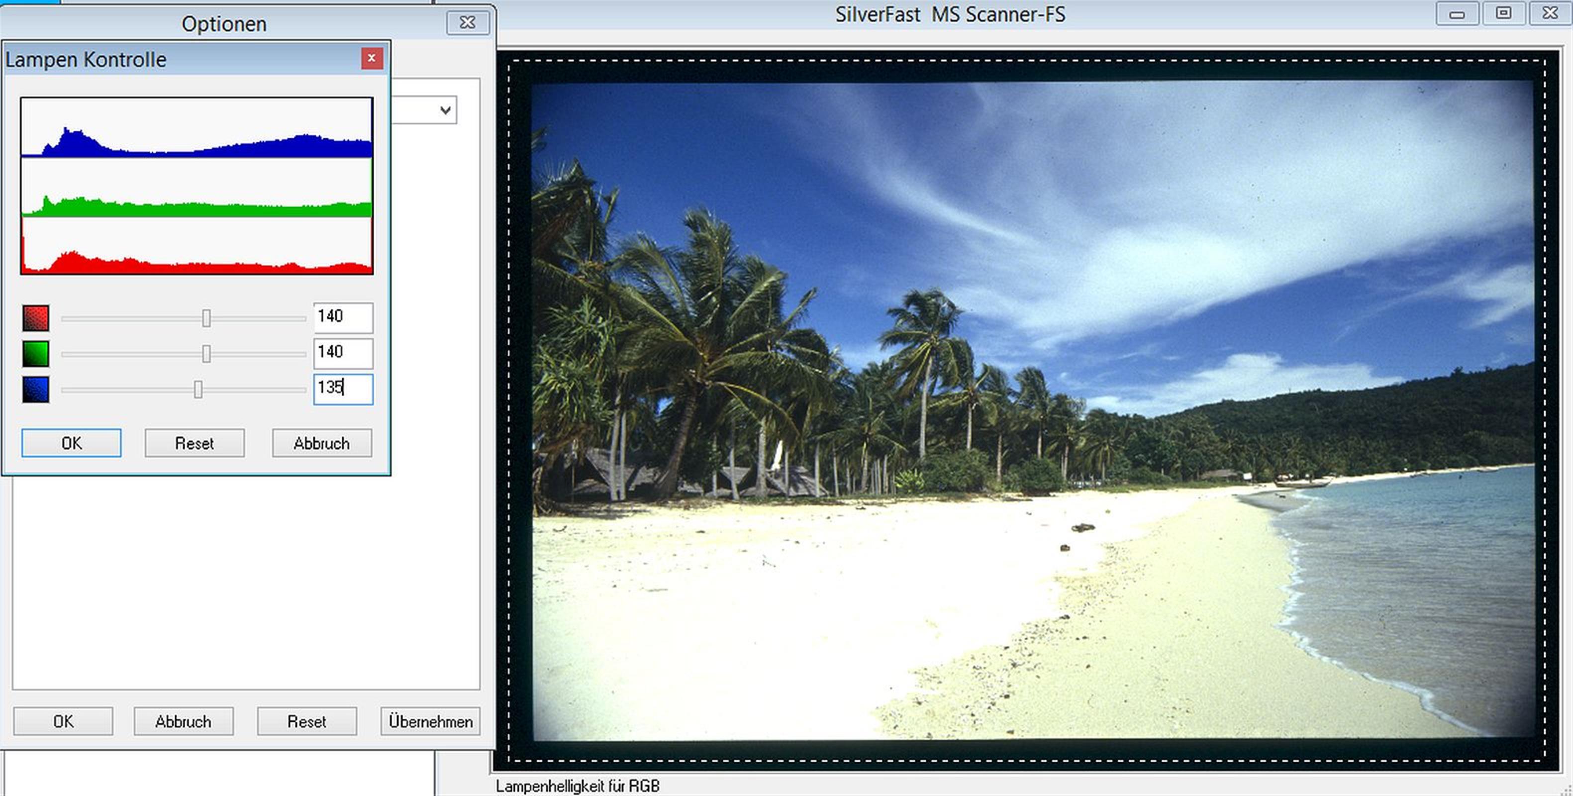
Task: Click the green lamp brightness slider handle
Action: tap(206, 354)
